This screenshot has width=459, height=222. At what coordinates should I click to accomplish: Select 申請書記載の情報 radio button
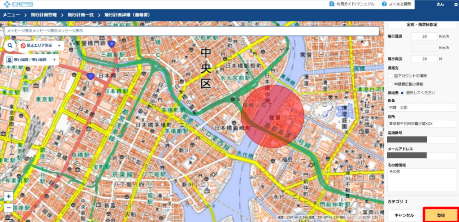click(x=390, y=84)
